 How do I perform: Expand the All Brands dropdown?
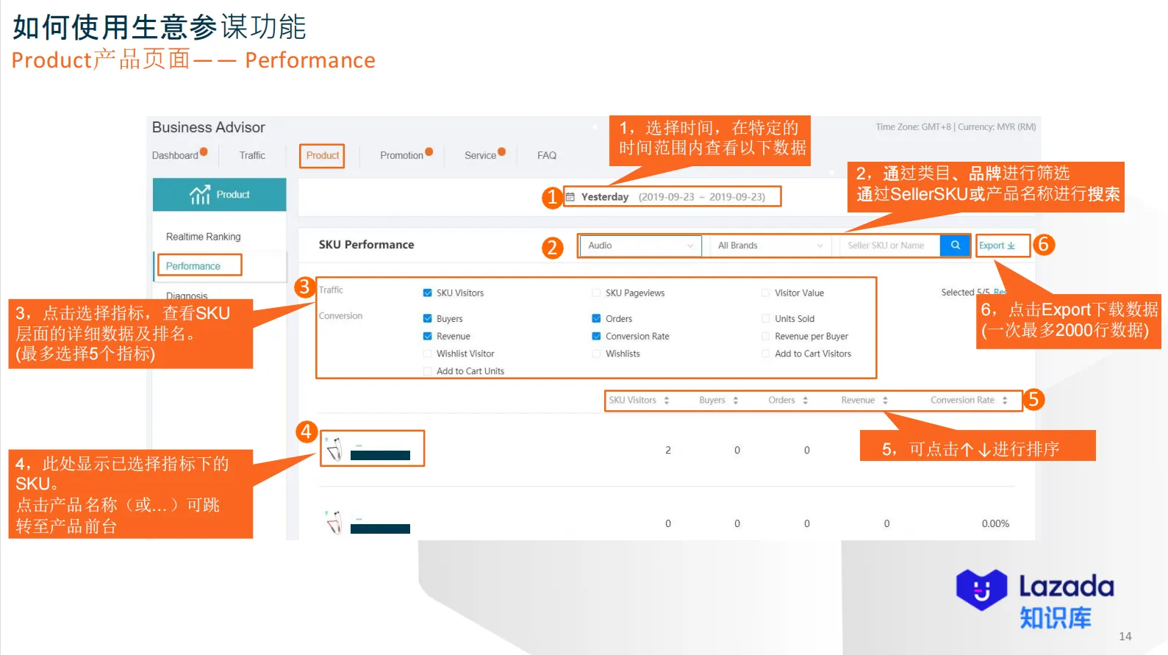[x=770, y=246]
